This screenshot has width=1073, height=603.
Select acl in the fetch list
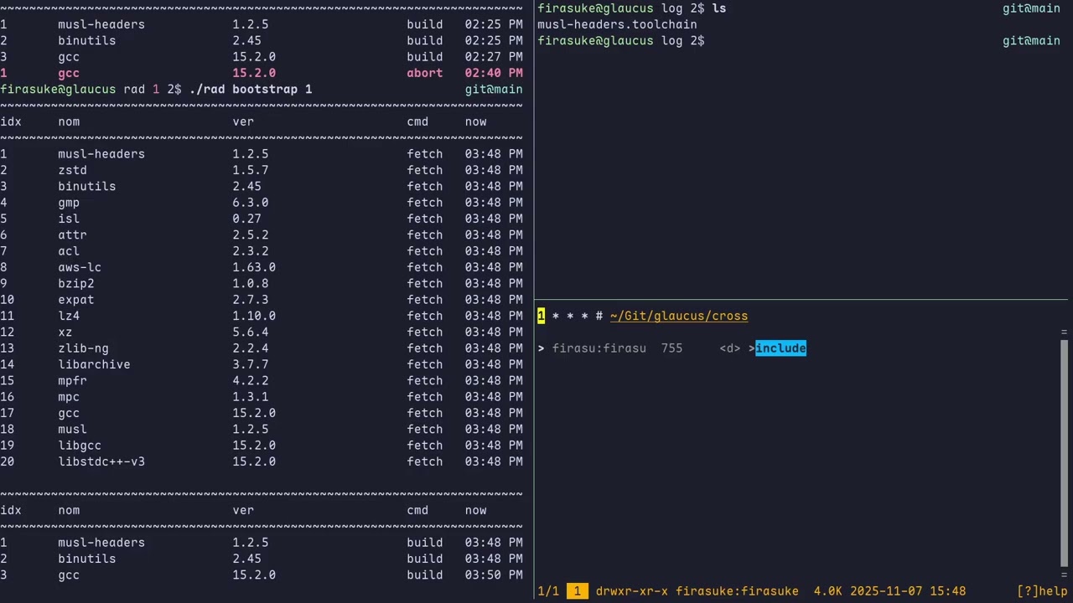pos(69,251)
